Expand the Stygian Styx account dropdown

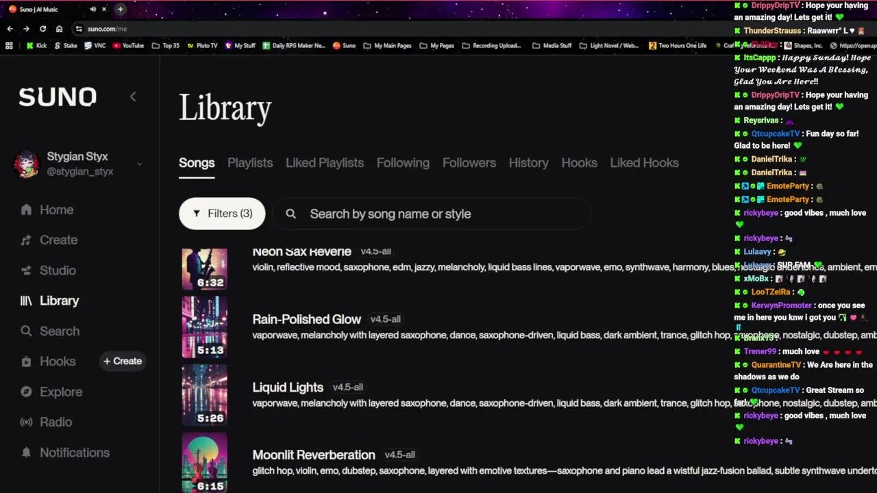139,164
